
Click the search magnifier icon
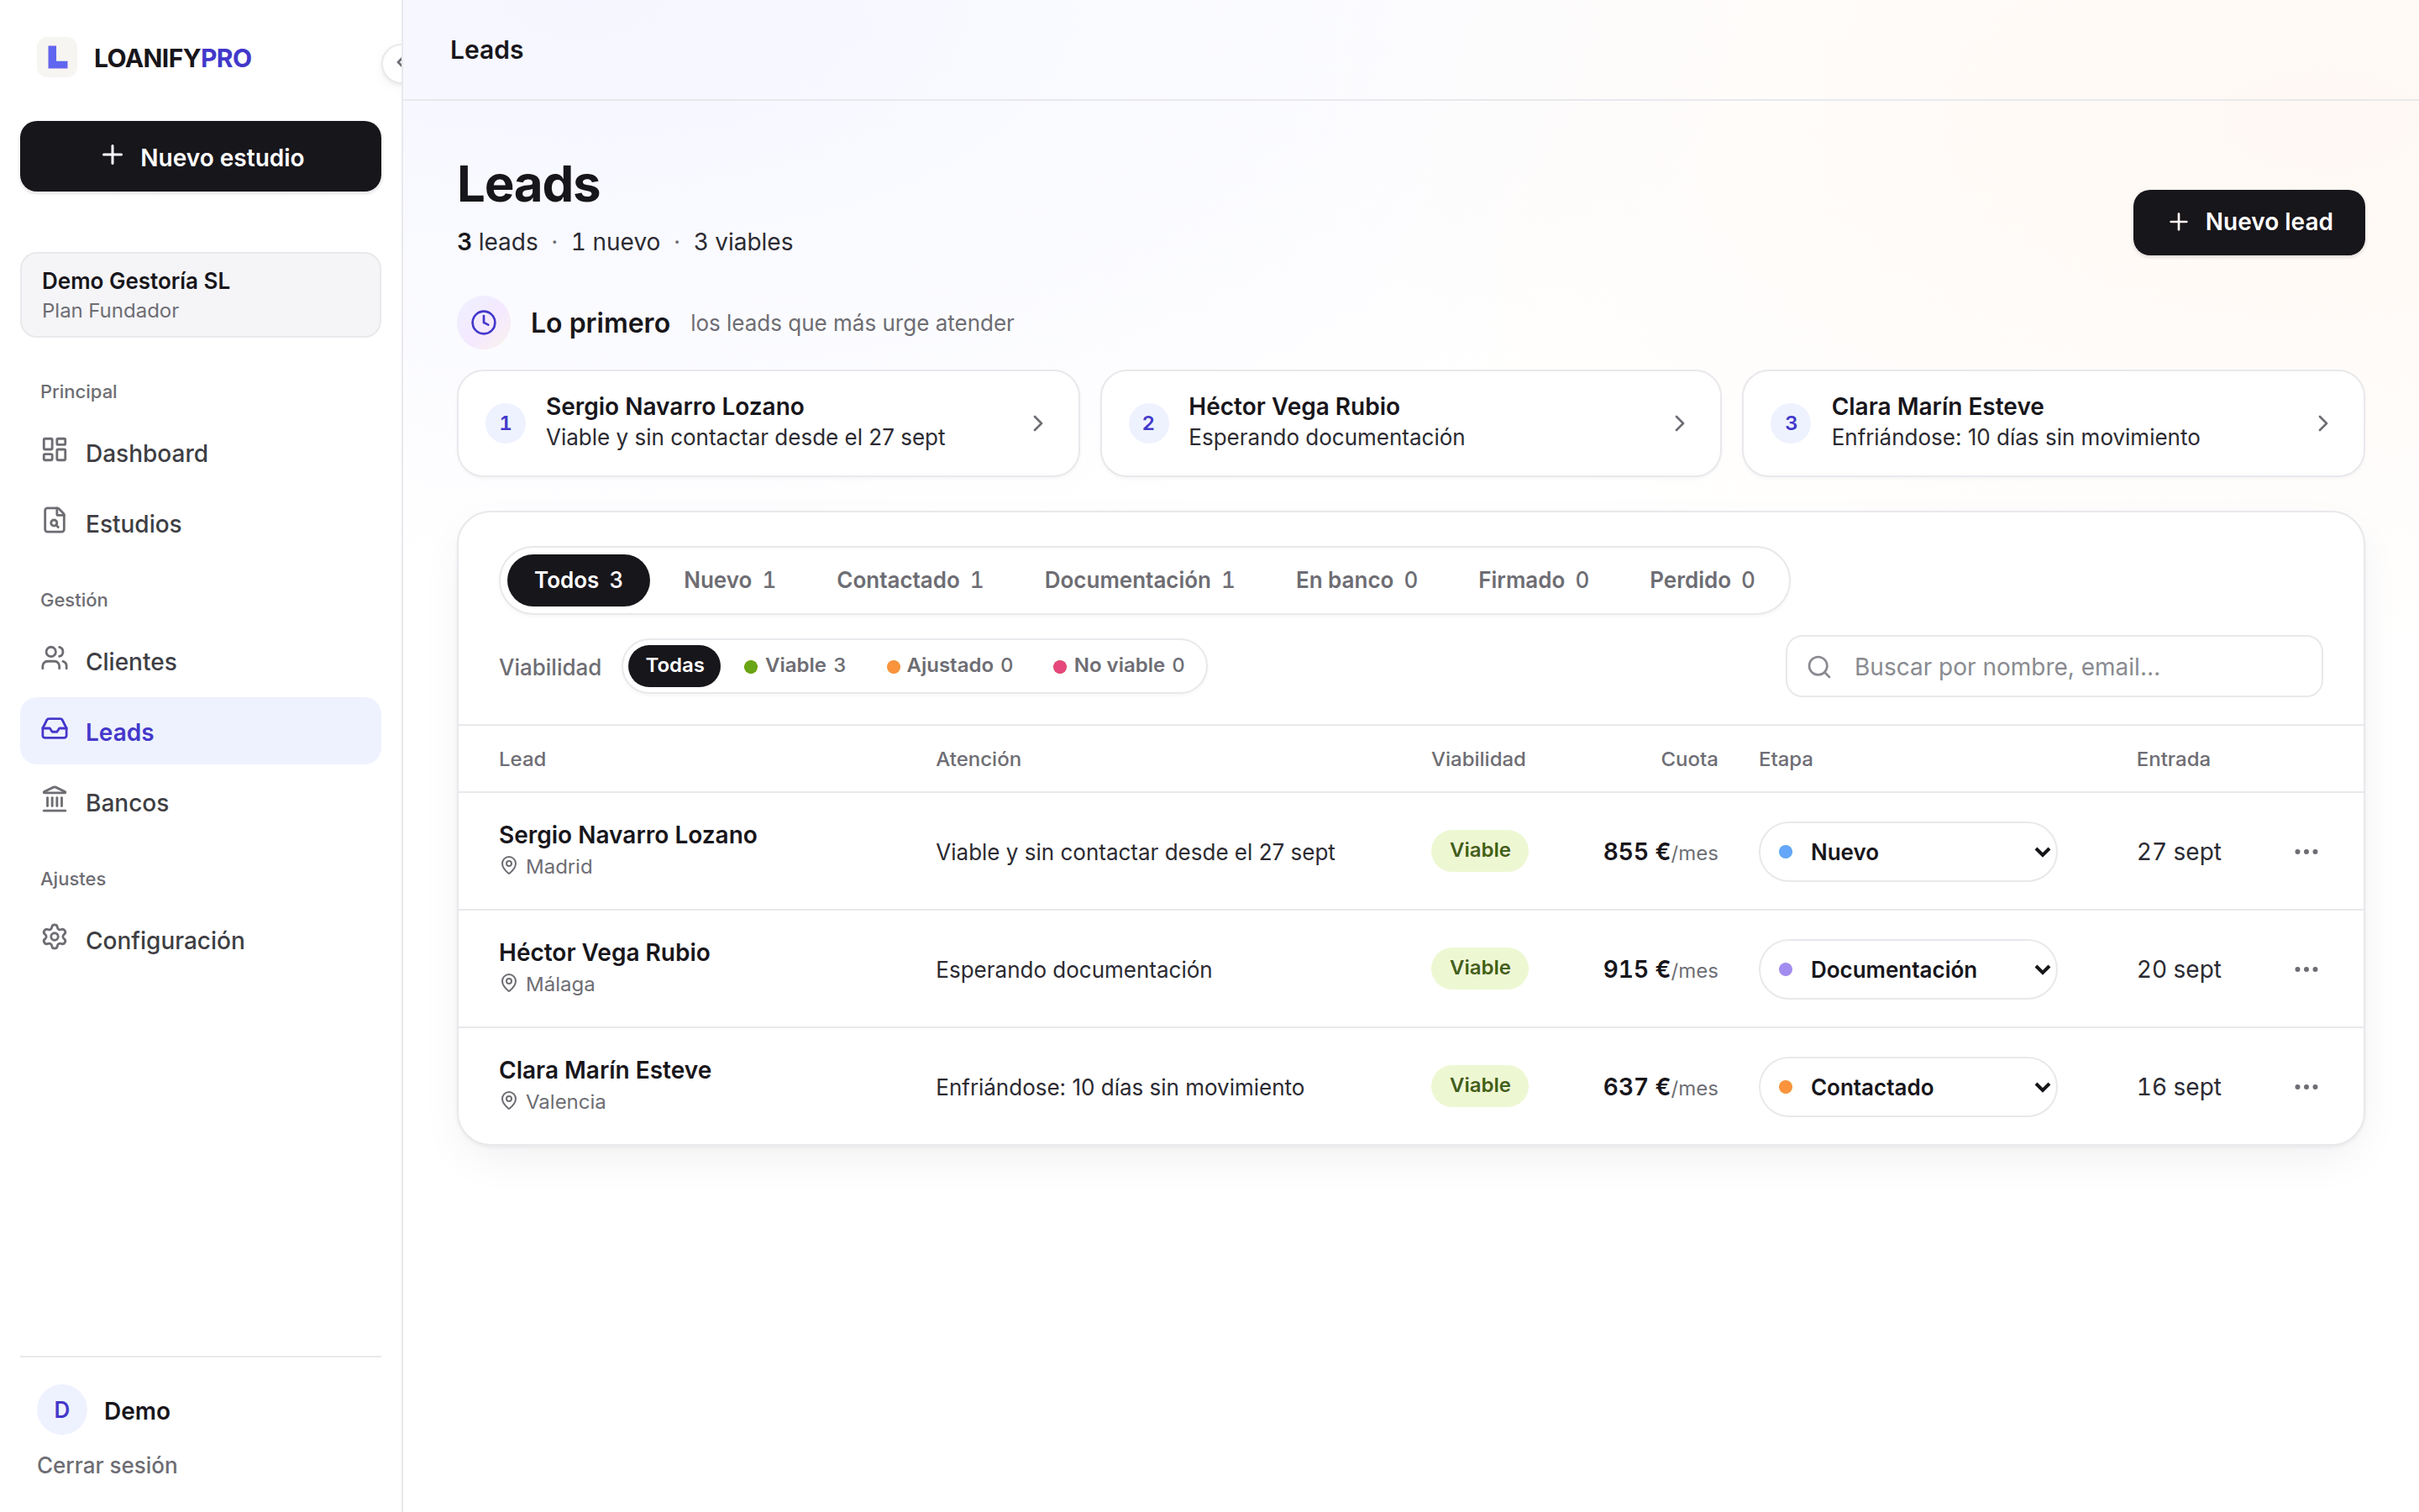[1819, 667]
